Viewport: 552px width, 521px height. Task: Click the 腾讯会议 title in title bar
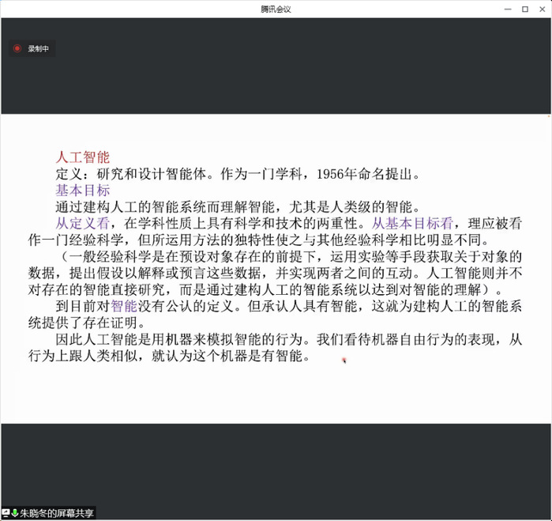click(276, 9)
